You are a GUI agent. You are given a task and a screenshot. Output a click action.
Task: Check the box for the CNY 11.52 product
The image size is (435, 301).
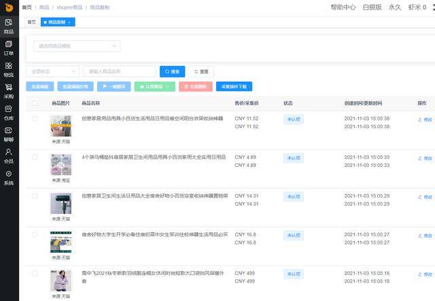[x=35, y=118]
